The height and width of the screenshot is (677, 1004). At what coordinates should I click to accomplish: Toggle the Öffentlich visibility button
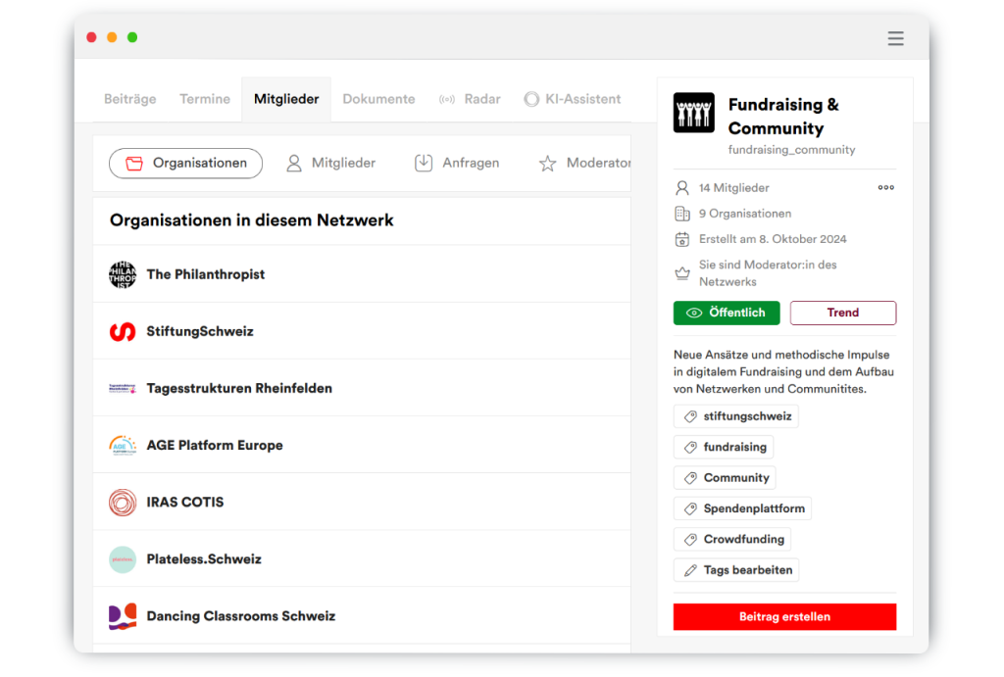click(726, 313)
